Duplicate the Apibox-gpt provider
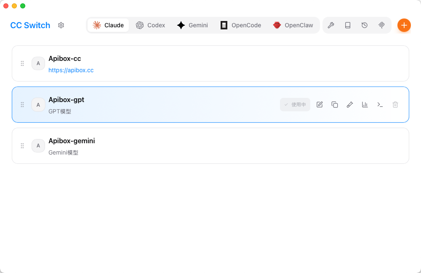Image resolution: width=421 pixels, height=273 pixels. [335, 105]
